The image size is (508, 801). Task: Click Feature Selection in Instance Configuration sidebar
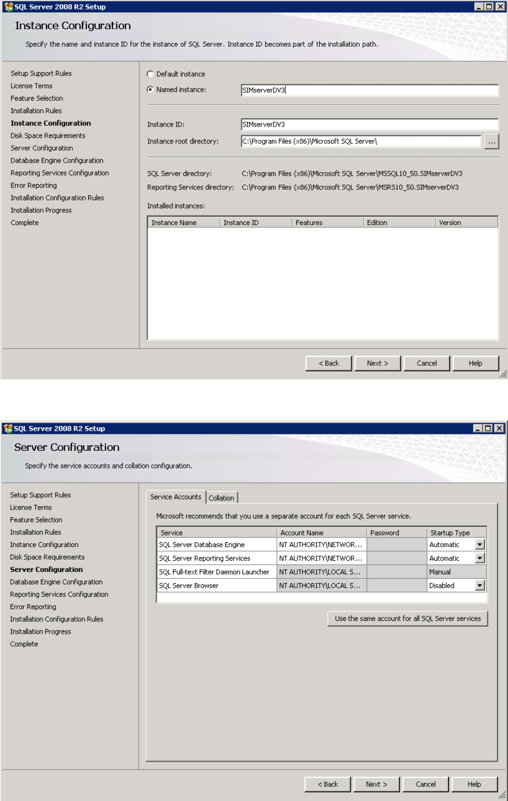[x=37, y=98]
